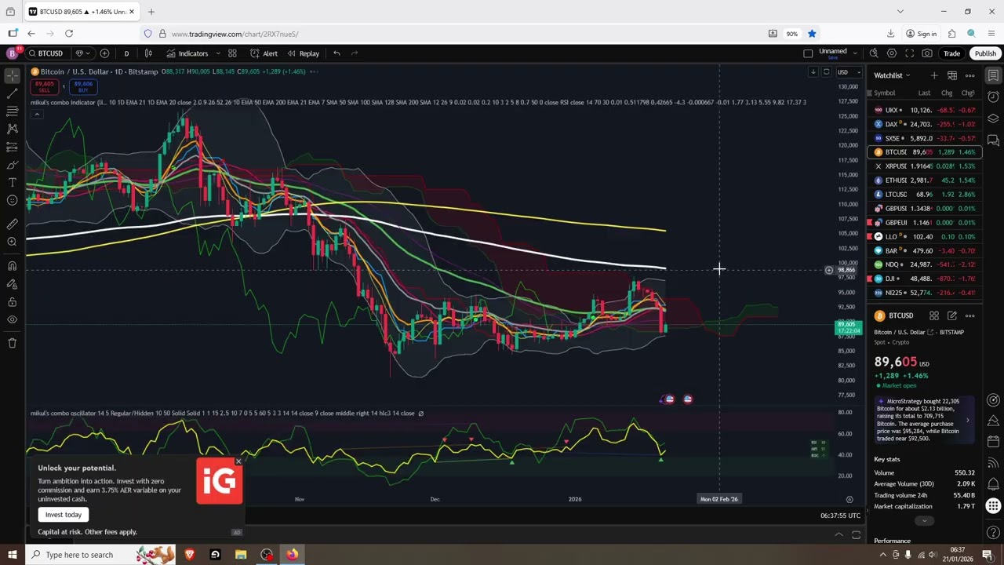Click the red 89,605 SELL button
Screen dimensions: 1004x565
(x=44, y=86)
